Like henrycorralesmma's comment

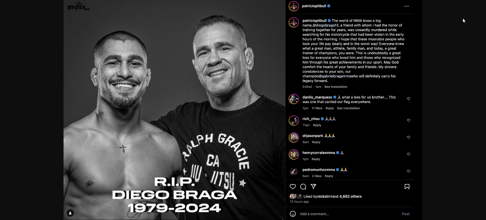[409, 154]
